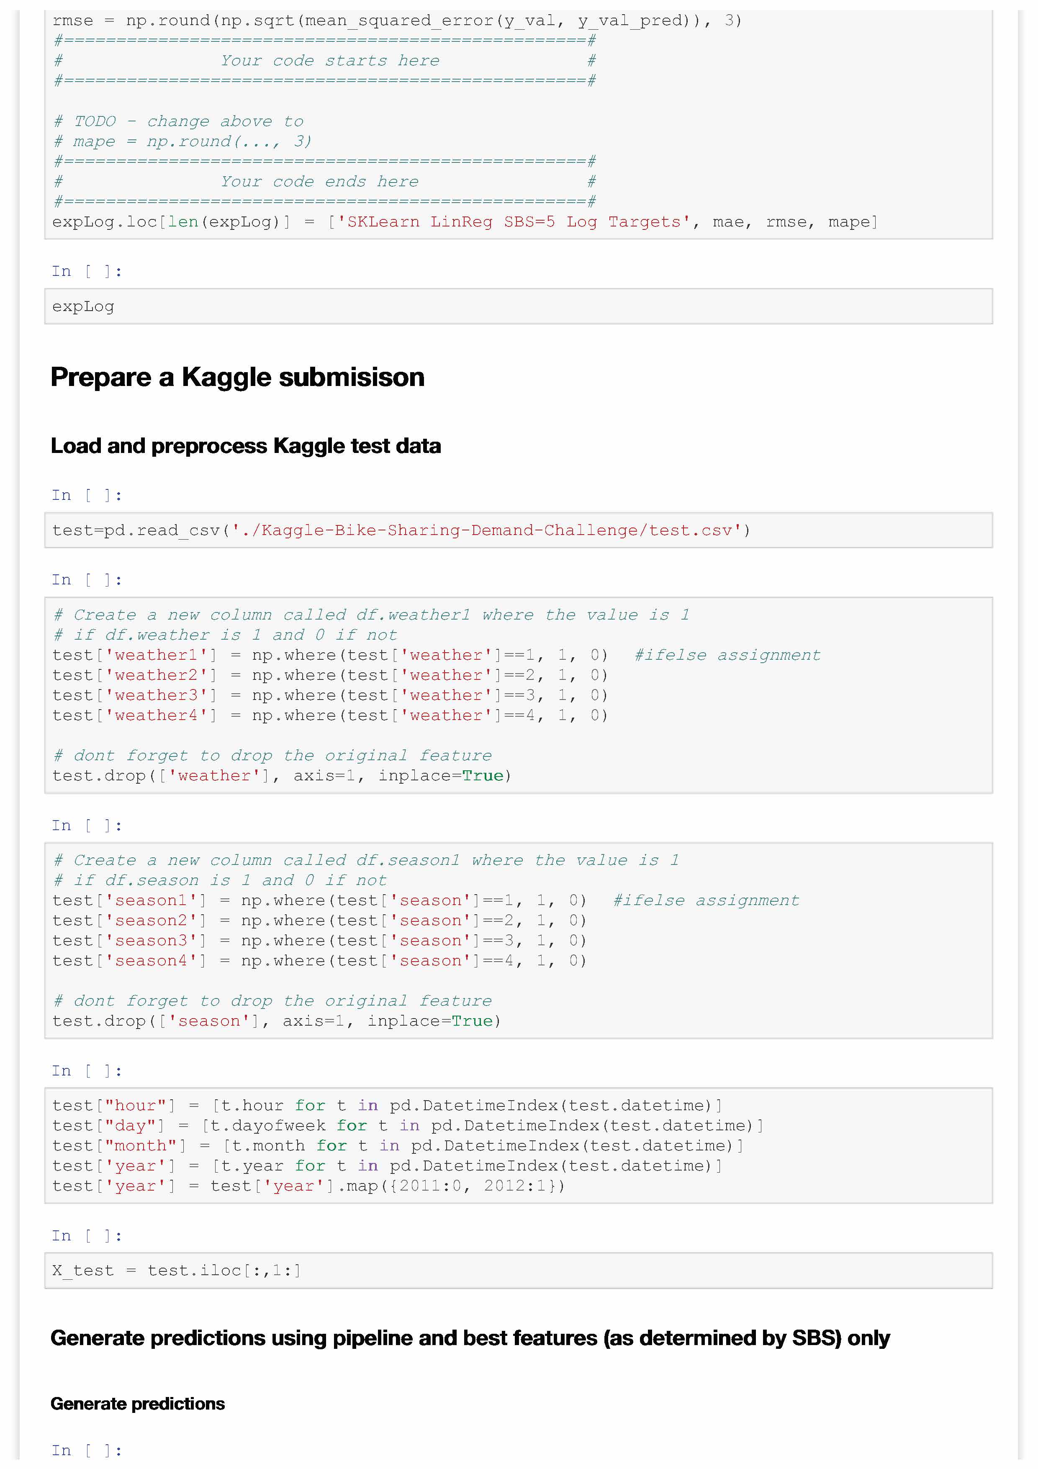Image resolution: width=1038 pixels, height=1469 pixels.
Task: Click the expLog code cell
Action: click(x=518, y=306)
